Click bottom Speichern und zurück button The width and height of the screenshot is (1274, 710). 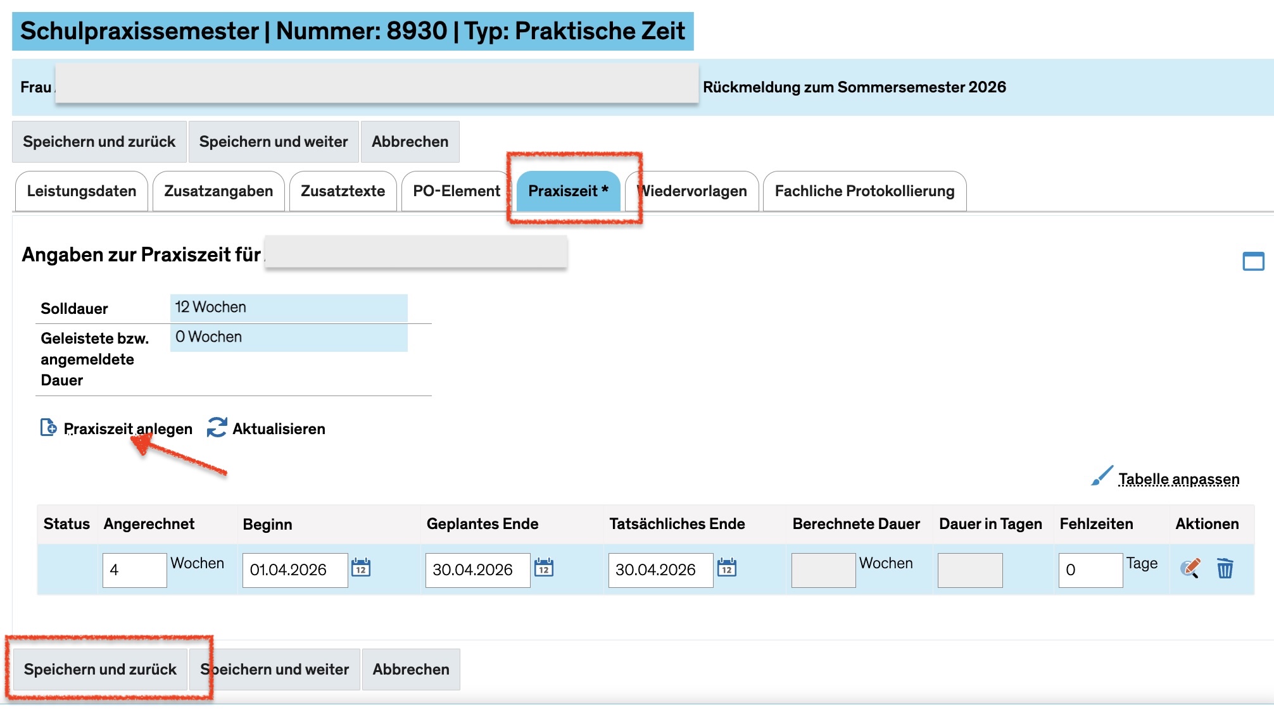[100, 670]
